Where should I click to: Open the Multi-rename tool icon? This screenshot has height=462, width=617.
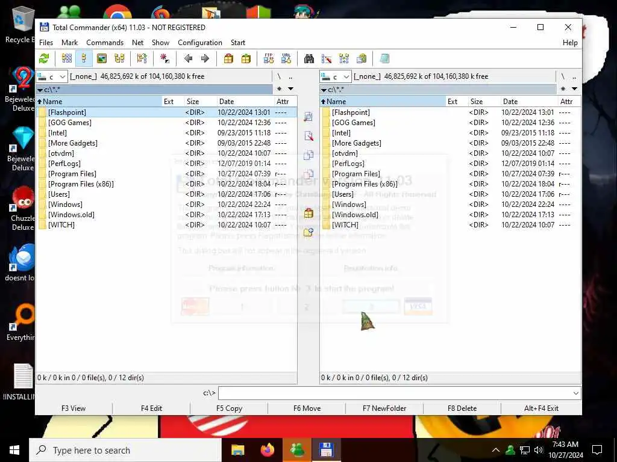[x=327, y=58]
